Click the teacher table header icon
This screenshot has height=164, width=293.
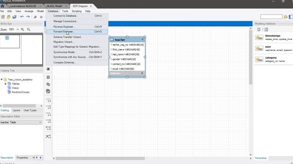pos(112,40)
